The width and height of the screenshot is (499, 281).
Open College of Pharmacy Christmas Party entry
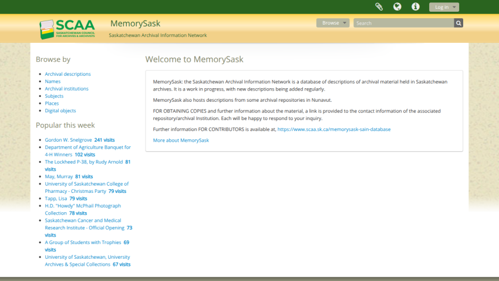click(86, 188)
